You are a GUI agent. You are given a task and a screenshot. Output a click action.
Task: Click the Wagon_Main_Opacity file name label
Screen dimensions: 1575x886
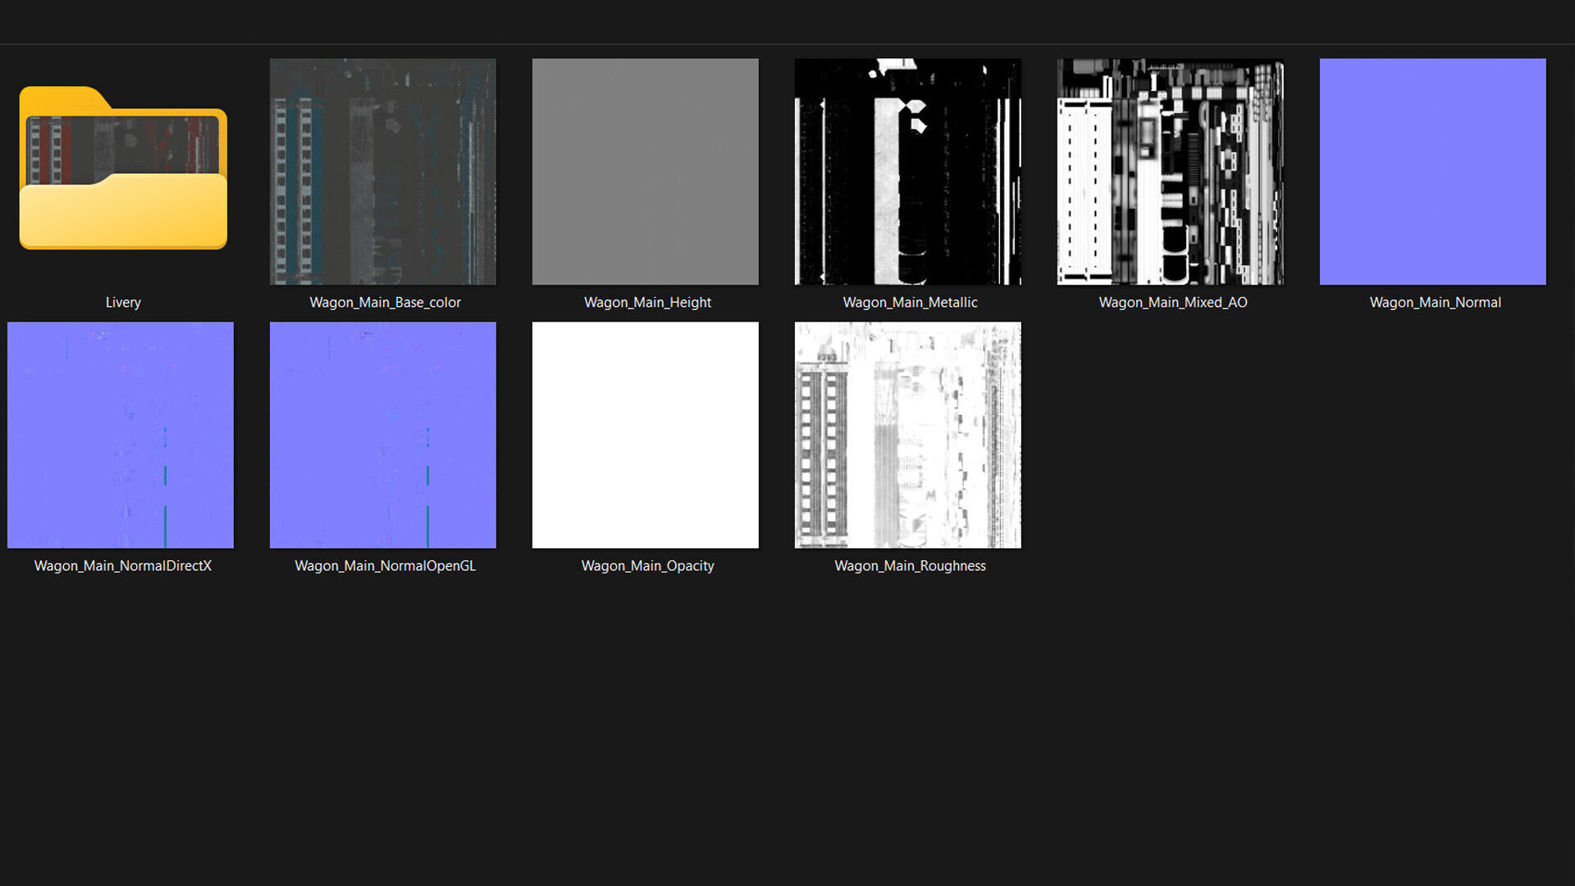(647, 566)
